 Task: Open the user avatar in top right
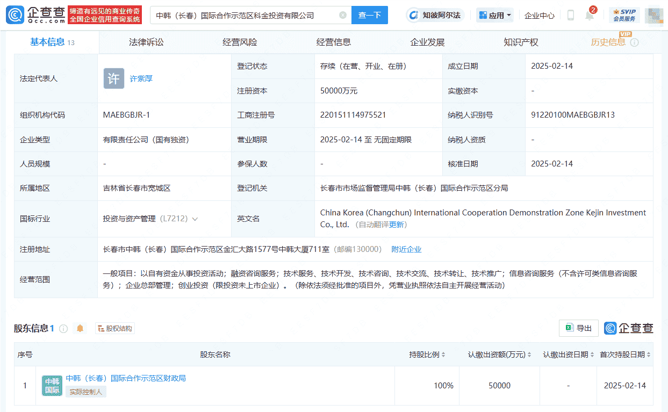[x=653, y=16]
